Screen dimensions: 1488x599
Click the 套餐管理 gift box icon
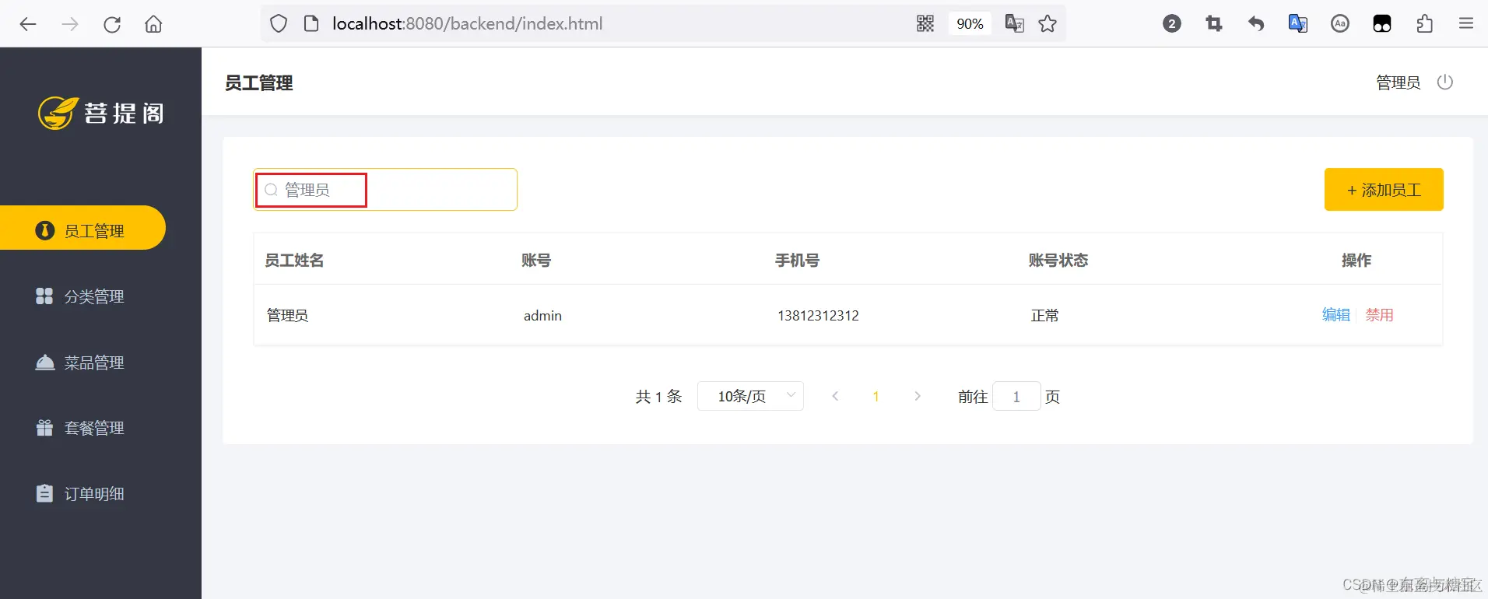pyautogui.click(x=44, y=428)
